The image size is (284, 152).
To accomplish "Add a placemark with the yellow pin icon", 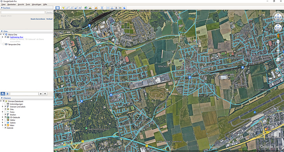I will tap(63, 8).
